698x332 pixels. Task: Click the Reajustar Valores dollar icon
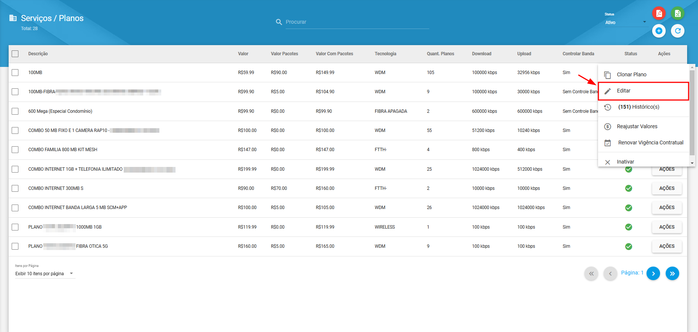click(607, 127)
